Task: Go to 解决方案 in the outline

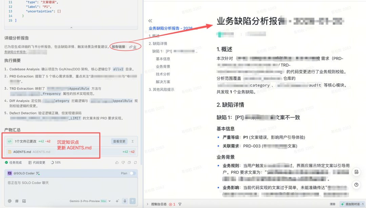Action: (x=163, y=82)
